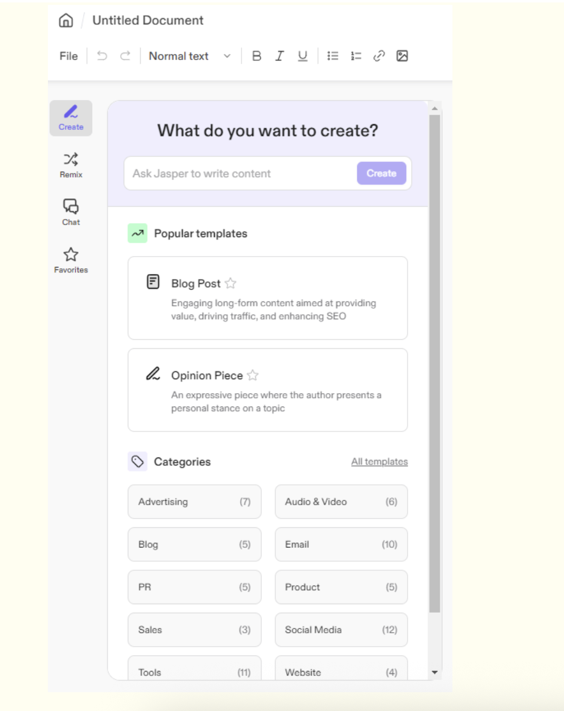Open the Favorites sidebar tab

(71, 260)
